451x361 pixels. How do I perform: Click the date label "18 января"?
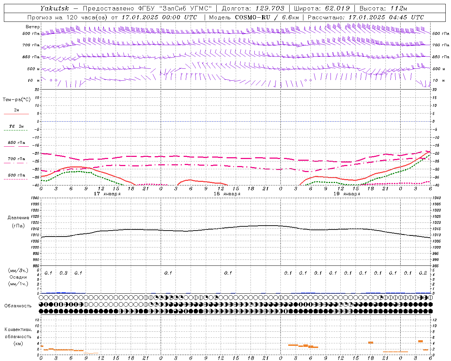[227, 194]
